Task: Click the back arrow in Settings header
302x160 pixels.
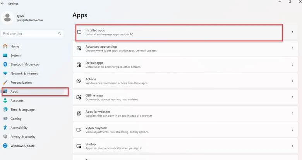Action: pyautogui.click(x=3, y=3)
